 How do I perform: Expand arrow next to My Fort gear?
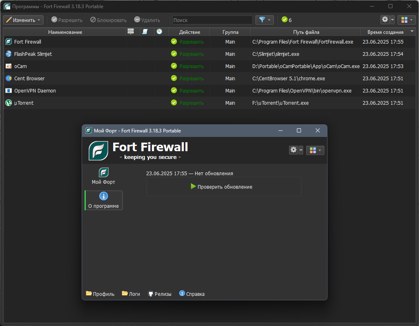click(x=301, y=150)
